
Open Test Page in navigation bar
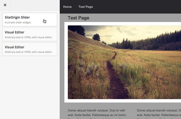click(x=86, y=7)
